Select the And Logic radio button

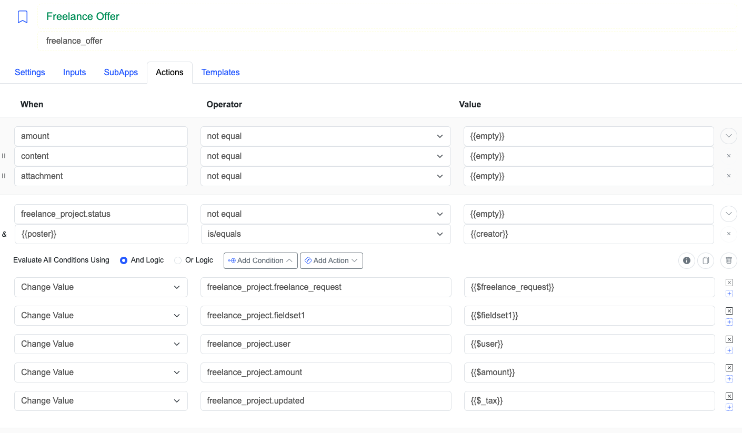tap(124, 260)
